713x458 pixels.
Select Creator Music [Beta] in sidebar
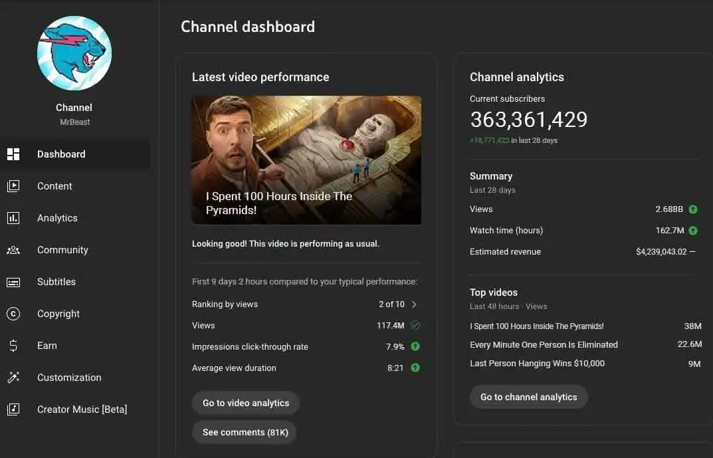[82, 409]
